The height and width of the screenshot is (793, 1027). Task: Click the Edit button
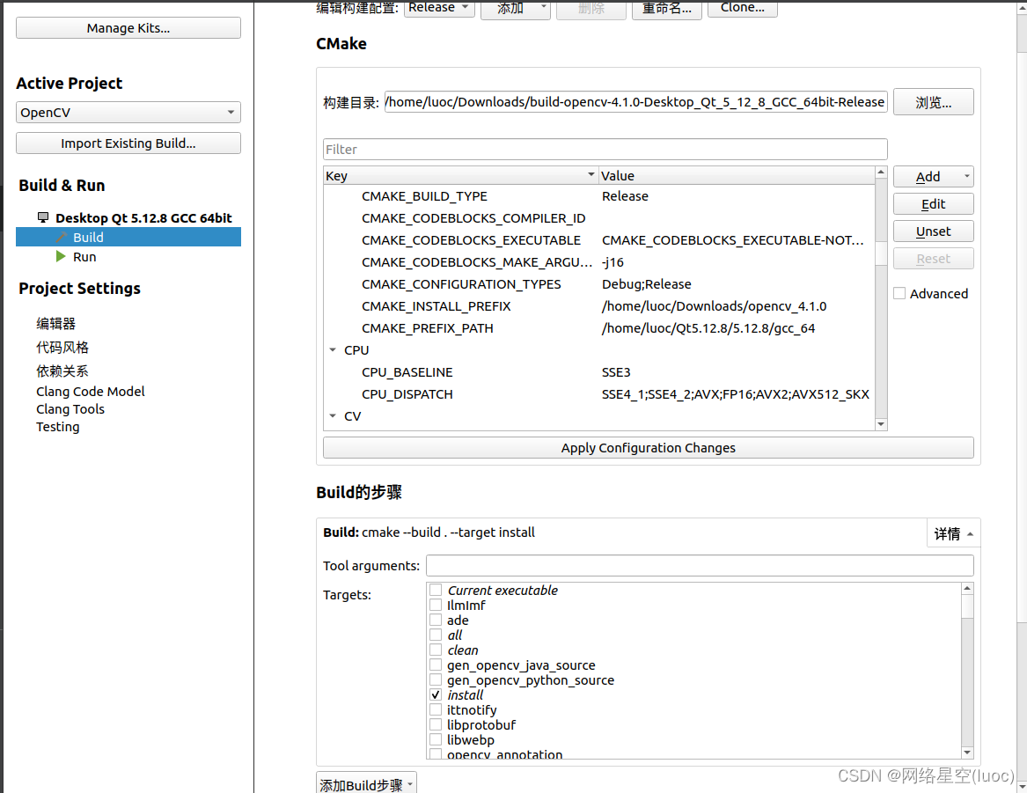934,204
